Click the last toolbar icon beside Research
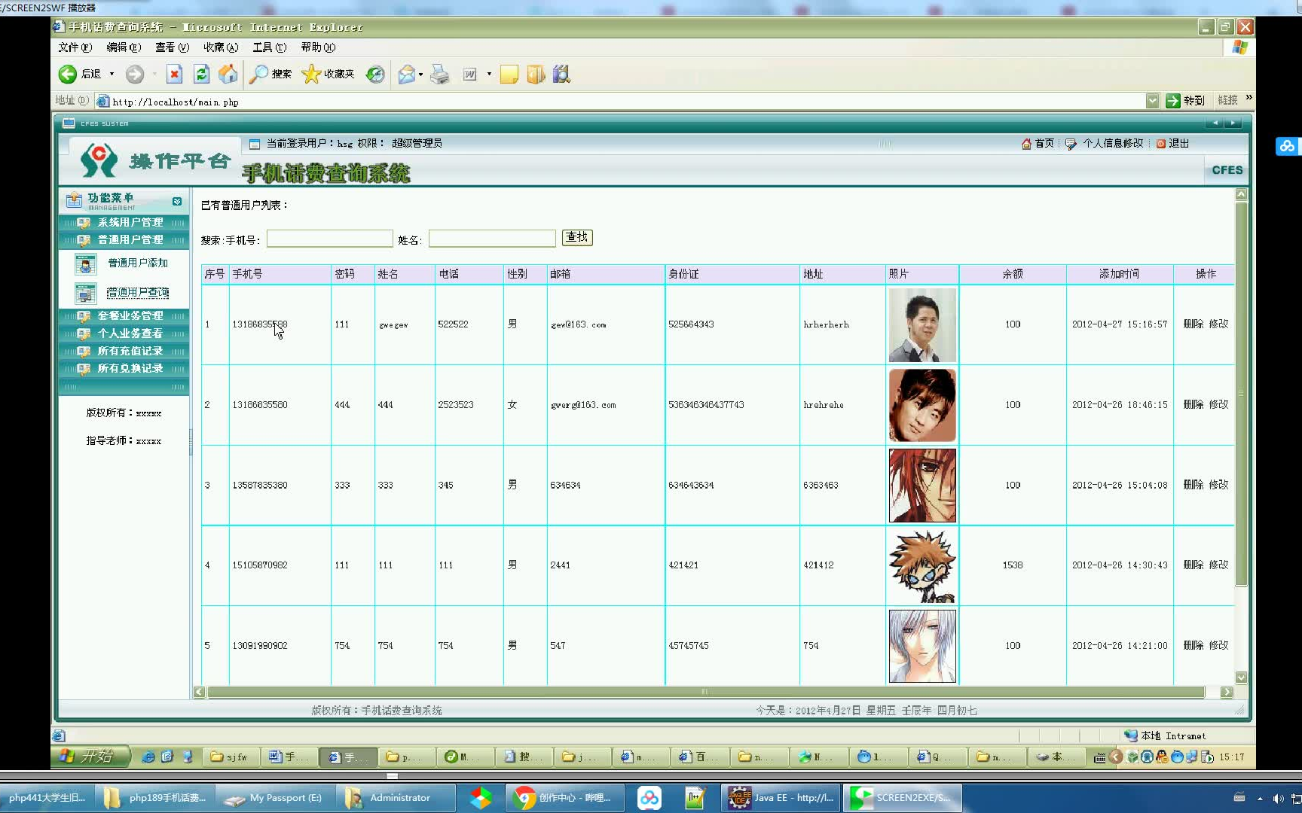 tap(561, 74)
